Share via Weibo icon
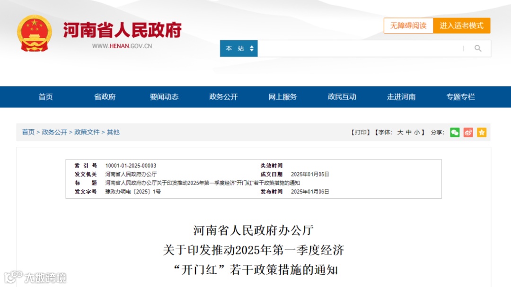Viewport: 511px width, 287px height. click(x=468, y=132)
